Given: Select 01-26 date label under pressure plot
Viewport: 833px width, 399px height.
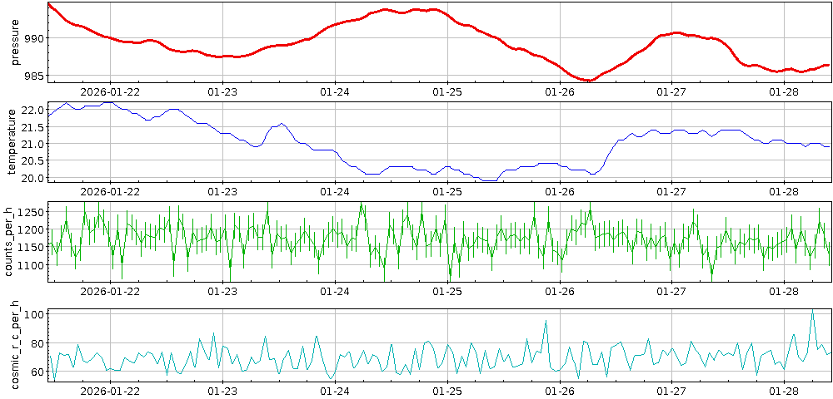Looking at the screenshot, I should (560, 92).
